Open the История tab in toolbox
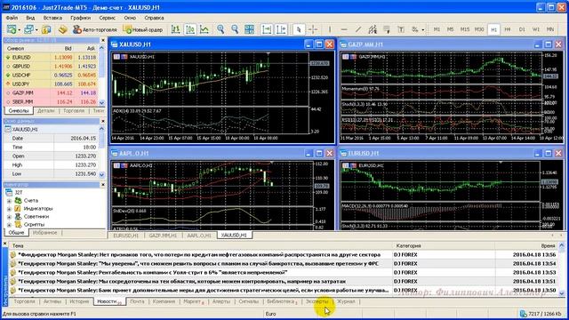Screen dimensions: 569x320 [x=79, y=301]
